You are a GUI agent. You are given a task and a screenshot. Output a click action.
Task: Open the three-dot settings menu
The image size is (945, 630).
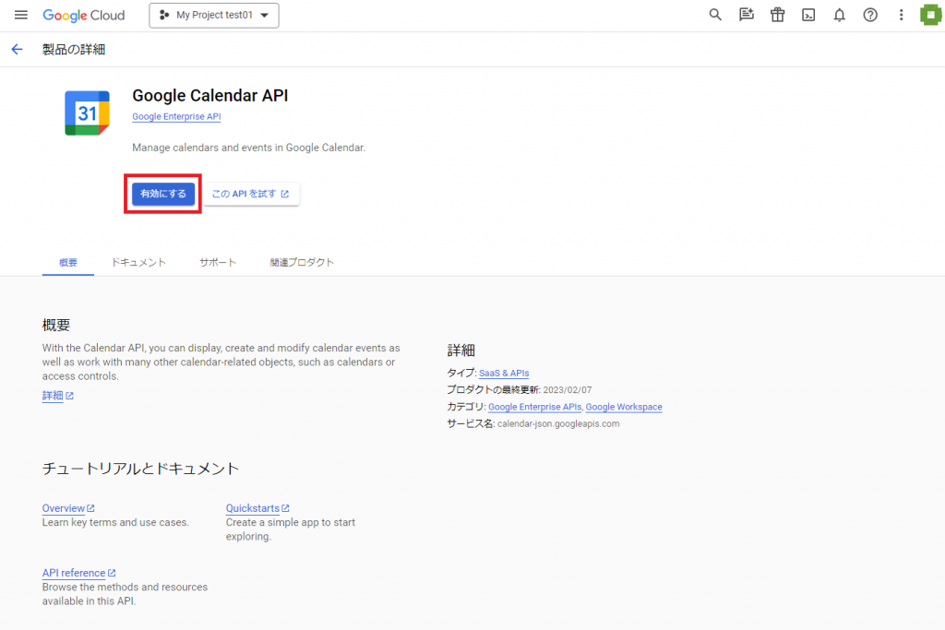pyautogui.click(x=901, y=15)
